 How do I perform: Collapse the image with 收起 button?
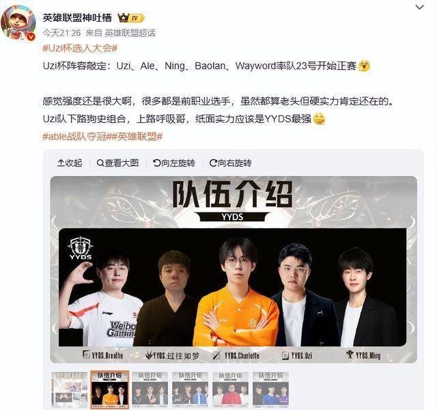tap(70, 163)
